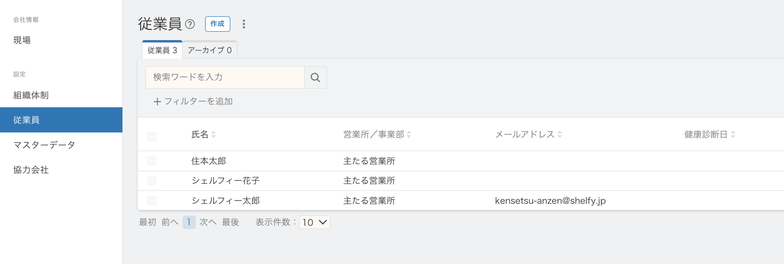The image size is (784, 264).
Task: Switch to the アーカイブ 0 tab
Action: [x=209, y=50]
